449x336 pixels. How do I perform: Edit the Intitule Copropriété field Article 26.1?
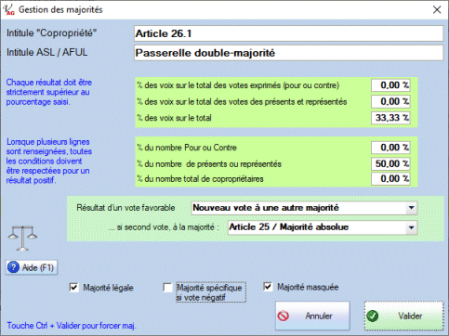289,33
